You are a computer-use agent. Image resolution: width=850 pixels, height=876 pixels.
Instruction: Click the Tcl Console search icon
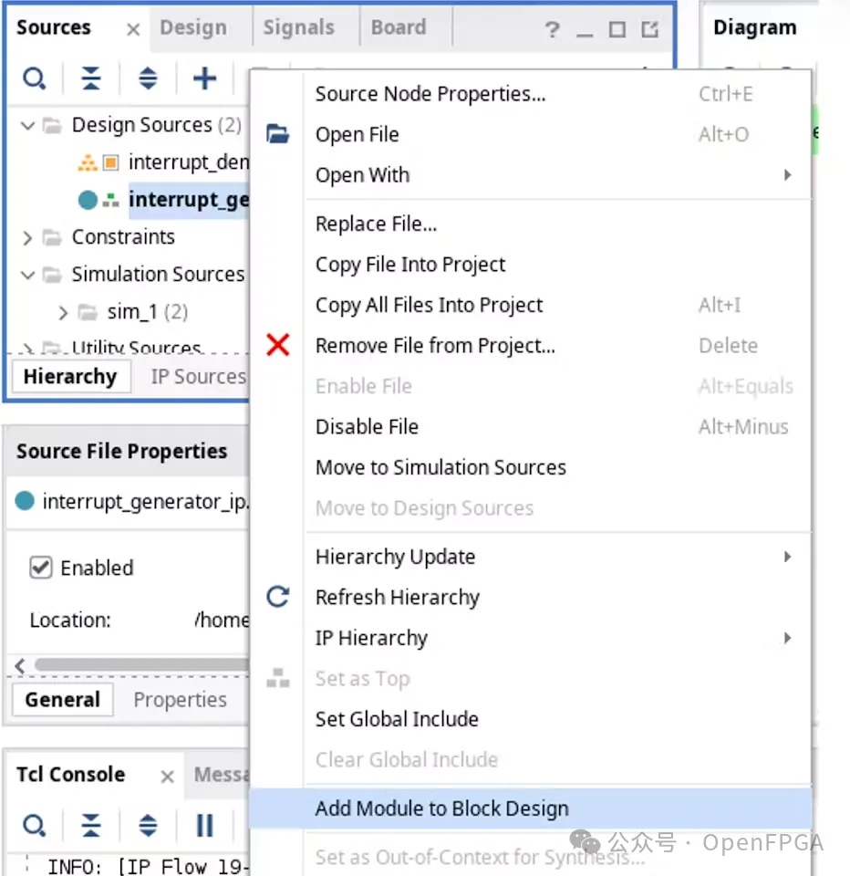click(34, 826)
